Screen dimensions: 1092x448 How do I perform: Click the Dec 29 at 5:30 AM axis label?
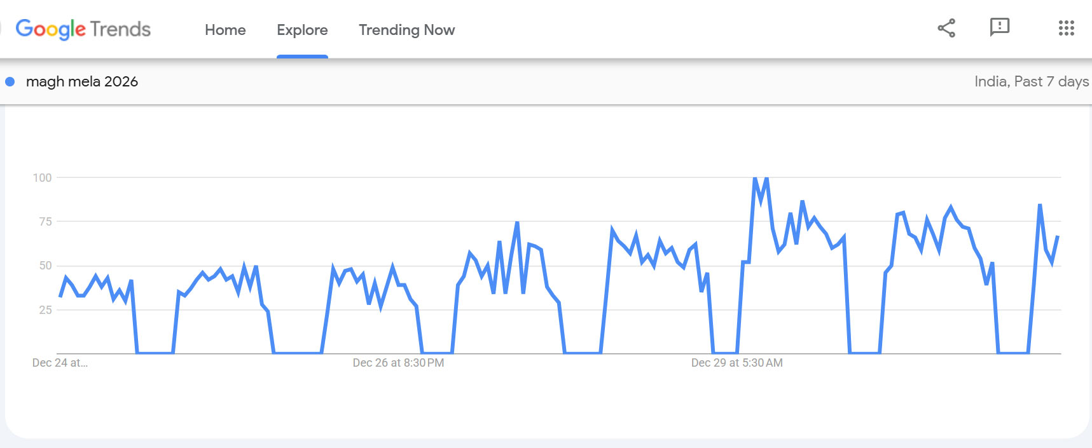coord(736,363)
